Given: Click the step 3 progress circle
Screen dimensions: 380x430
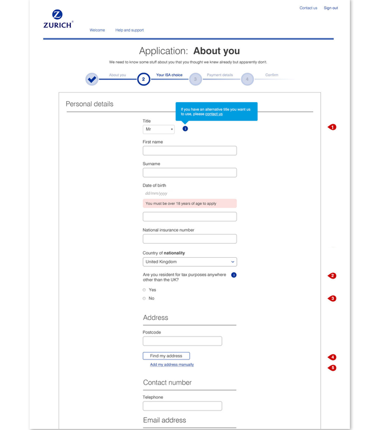Looking at the screenshot, I should [195, 79].
